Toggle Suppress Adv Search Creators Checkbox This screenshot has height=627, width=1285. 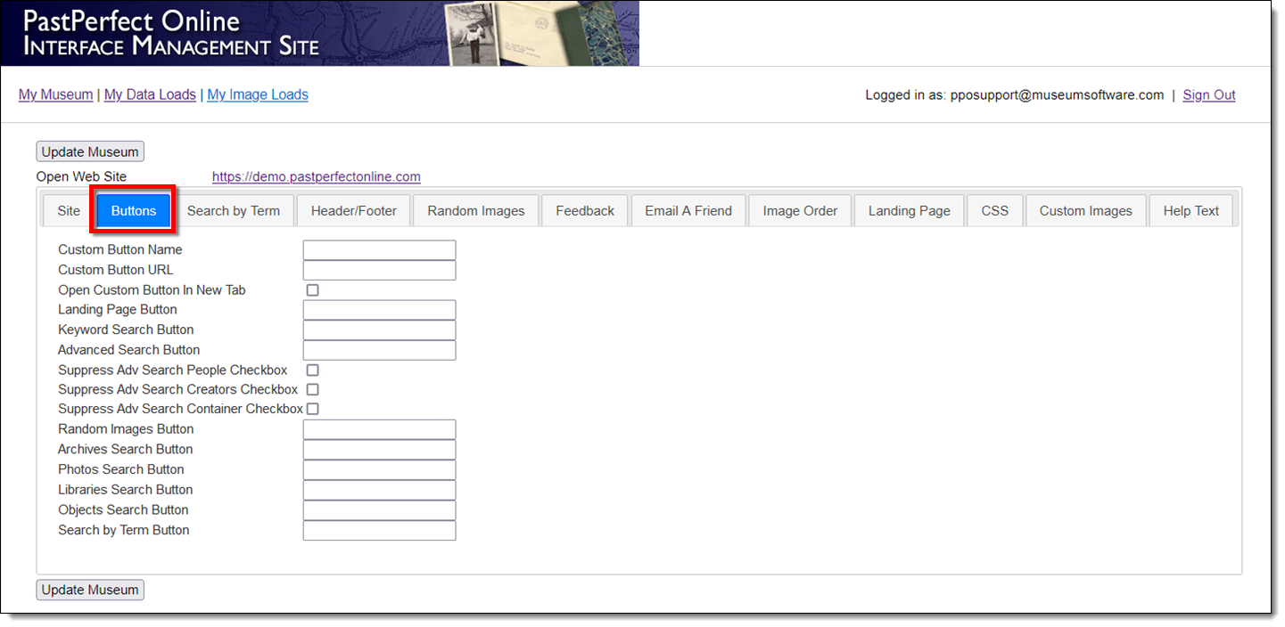coord(312,389)
